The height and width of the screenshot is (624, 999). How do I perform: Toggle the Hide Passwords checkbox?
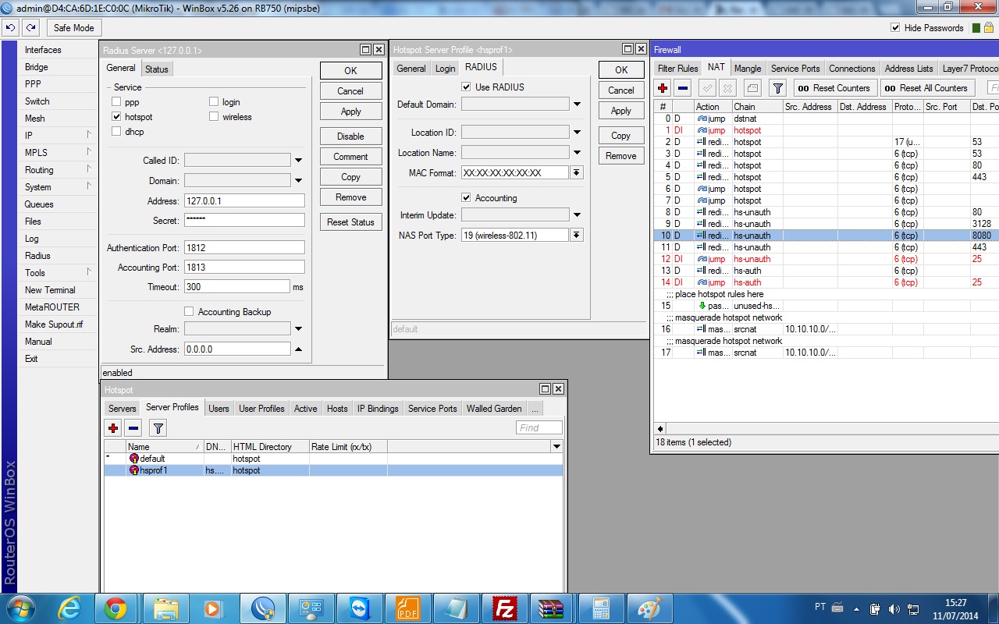click(x=895, y=28)
